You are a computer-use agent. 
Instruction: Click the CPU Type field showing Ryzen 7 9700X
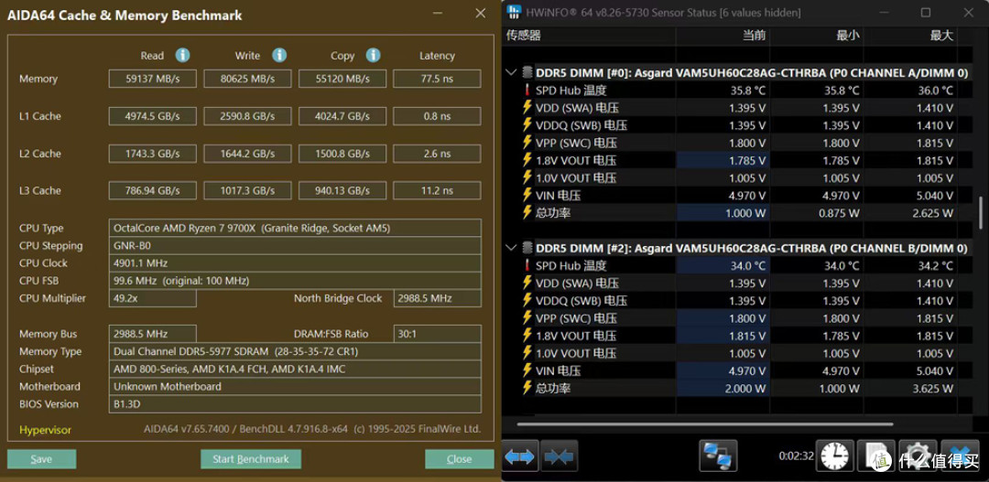pyautogui.click(x=295, y=228)
